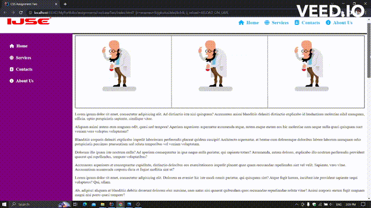Click the globe icon in purple sidebar
371x208 pixels.
[x=12, y=58]
